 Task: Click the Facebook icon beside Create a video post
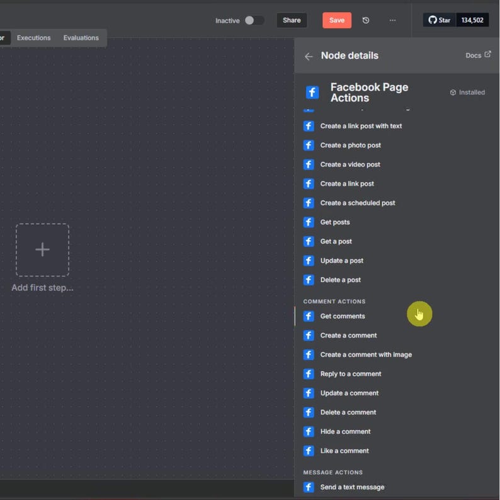pyautogui.click(x=309, y=164)
